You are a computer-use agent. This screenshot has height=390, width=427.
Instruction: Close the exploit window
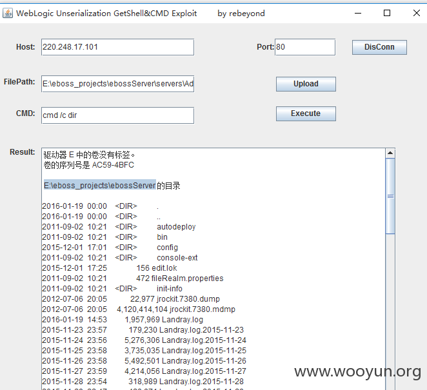[x=417, y=13]
